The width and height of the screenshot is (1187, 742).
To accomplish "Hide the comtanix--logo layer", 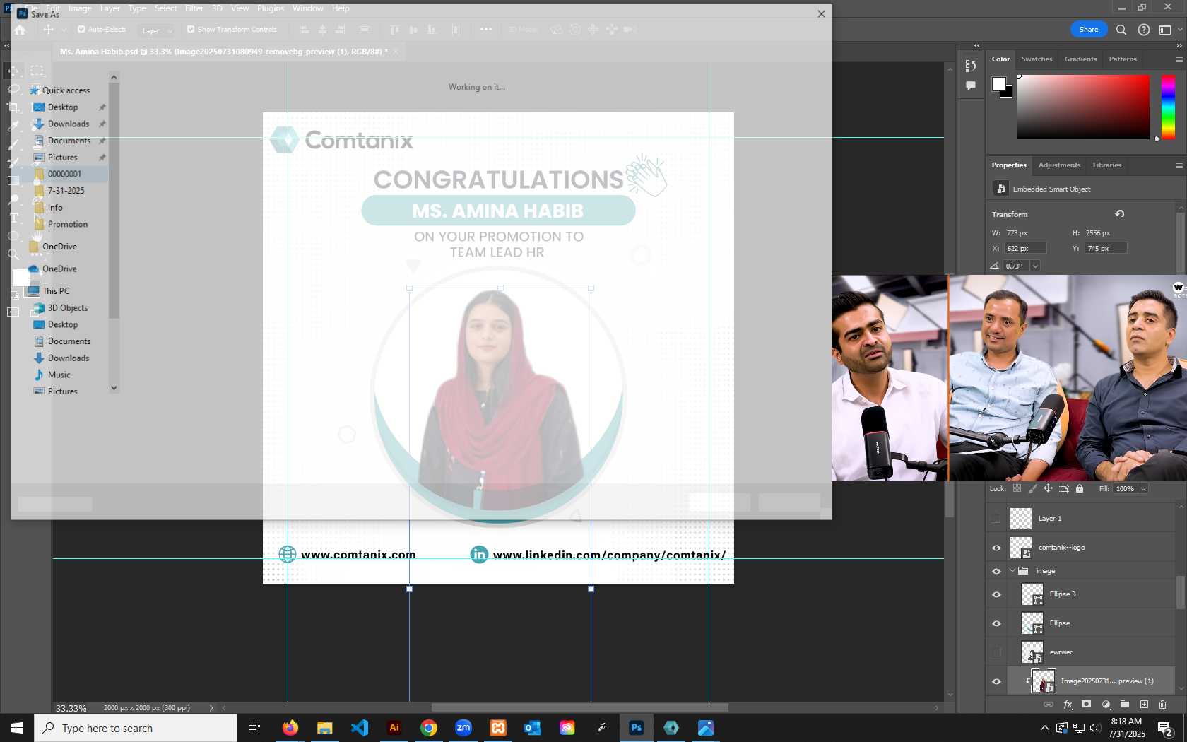I will pos(996,548).
